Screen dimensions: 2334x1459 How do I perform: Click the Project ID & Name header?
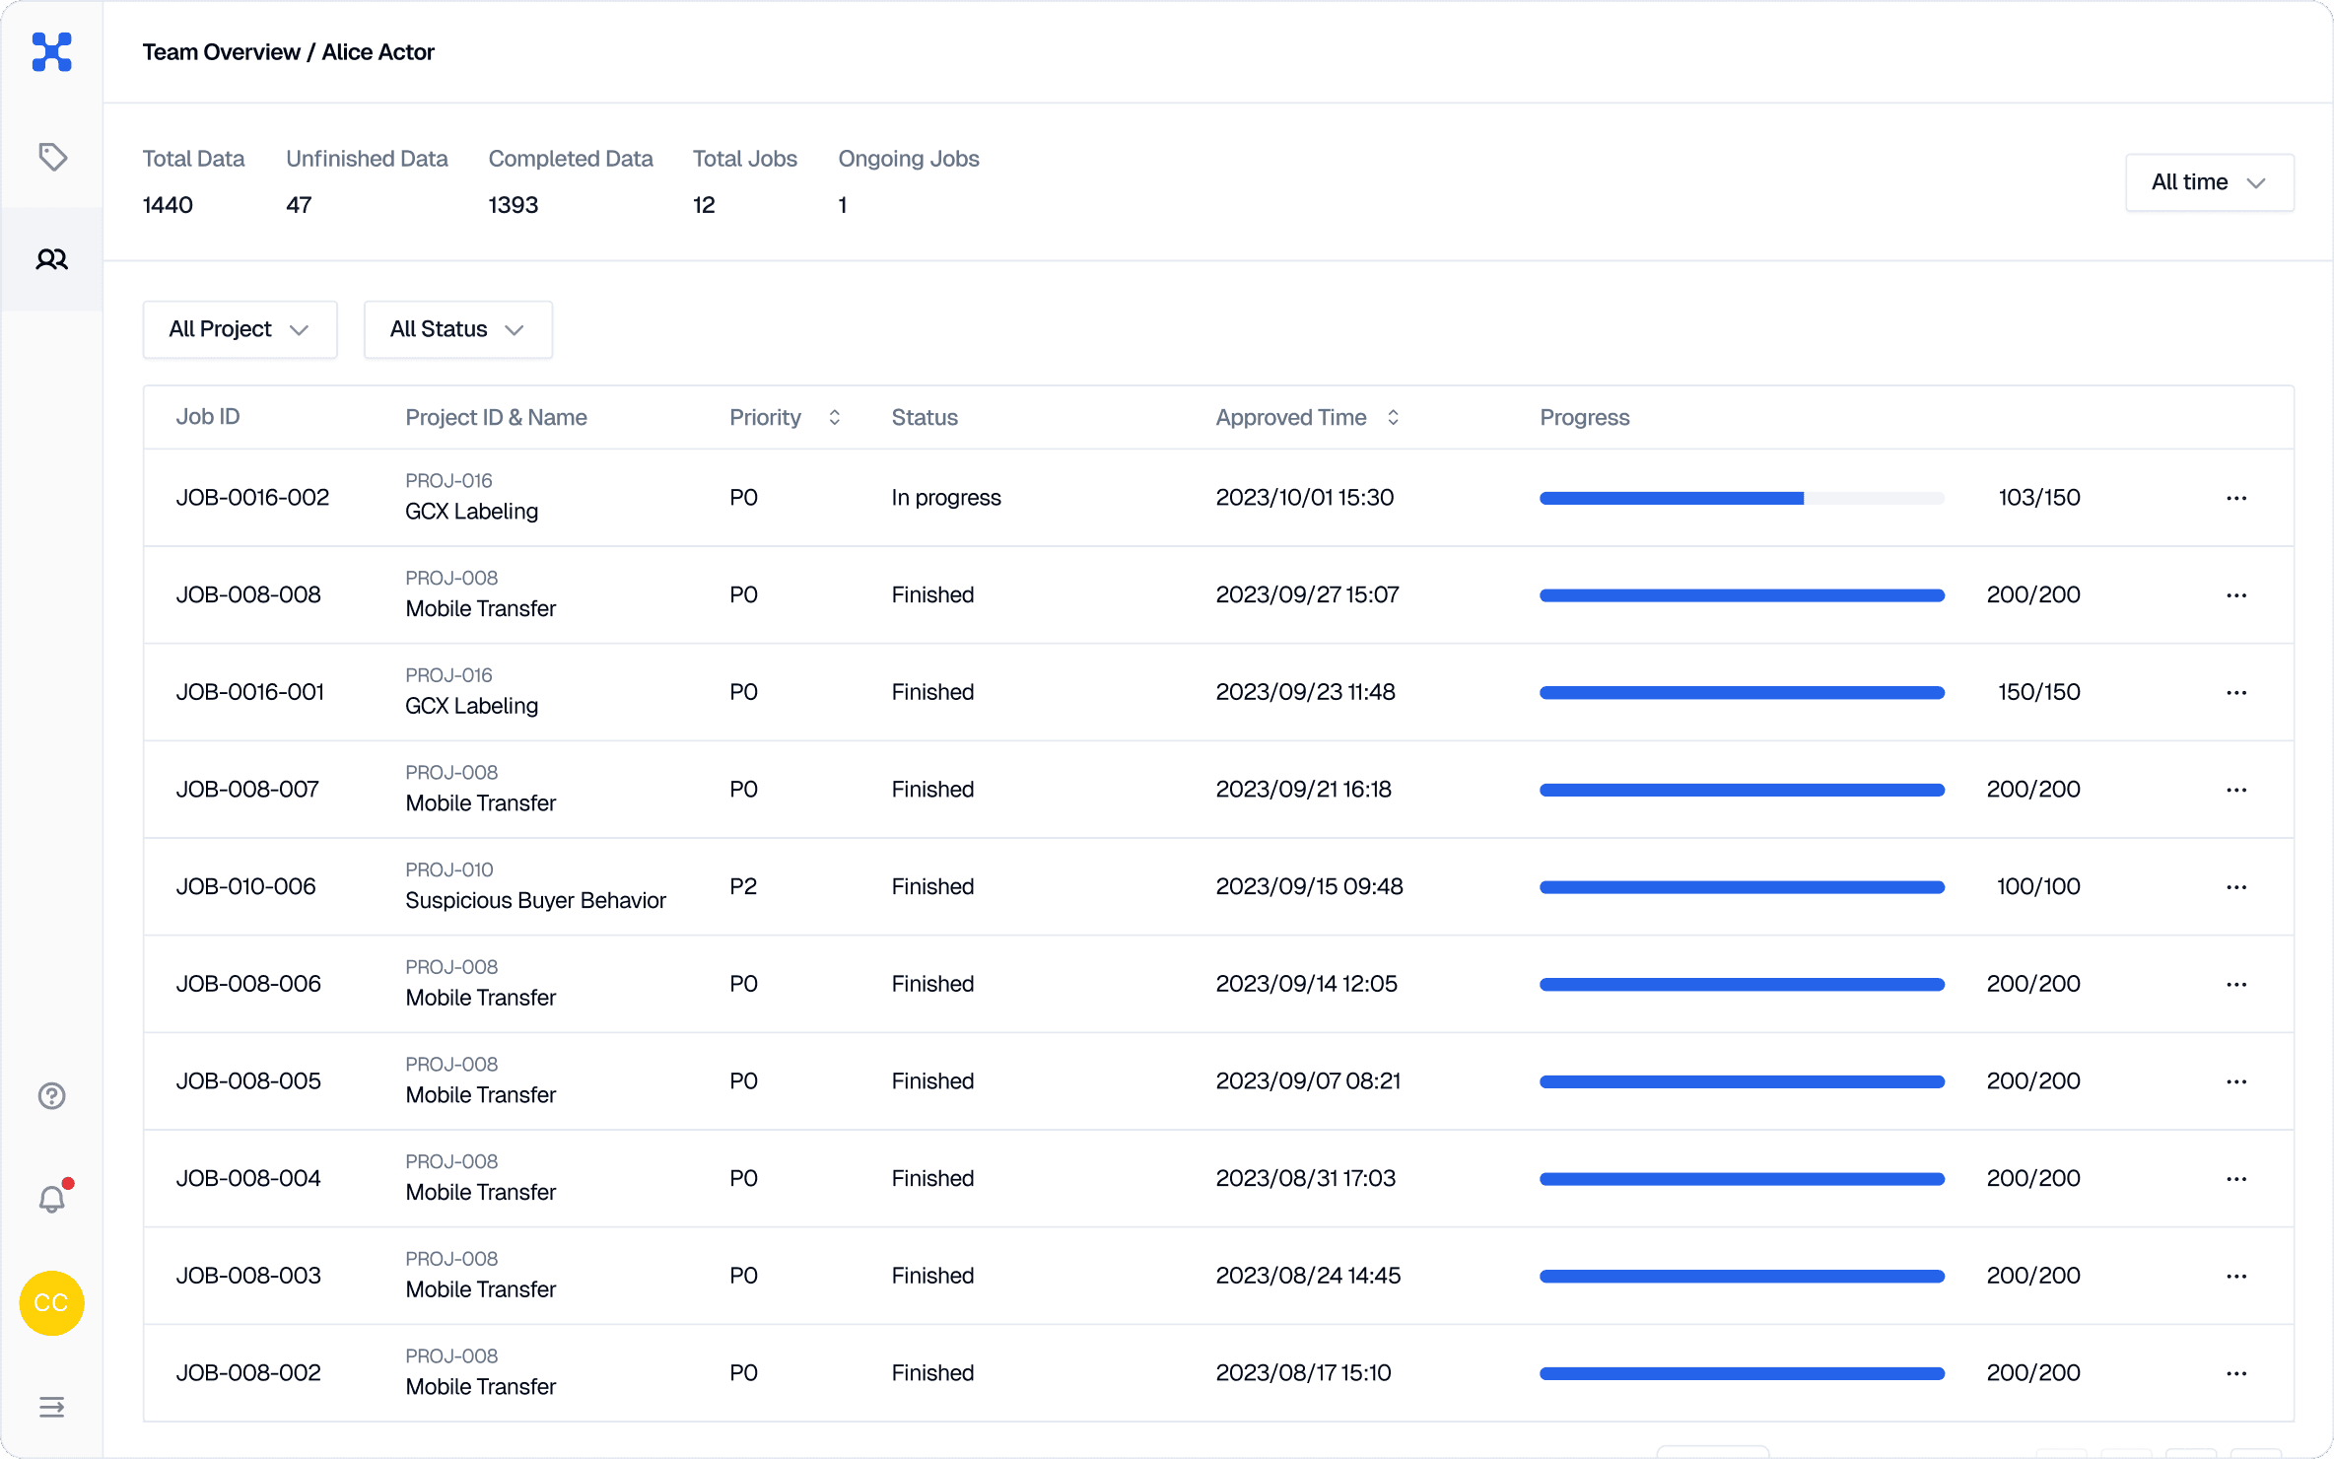pos(496,417)
